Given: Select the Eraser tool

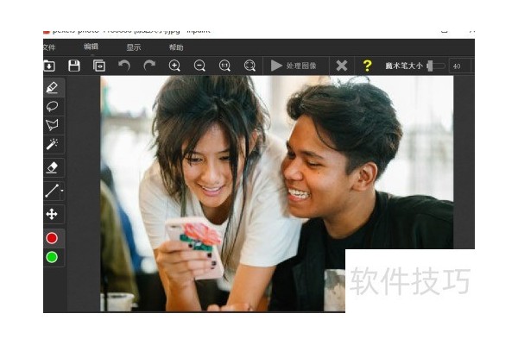Looking at the screenshot, I should click(x=52, y=167).
